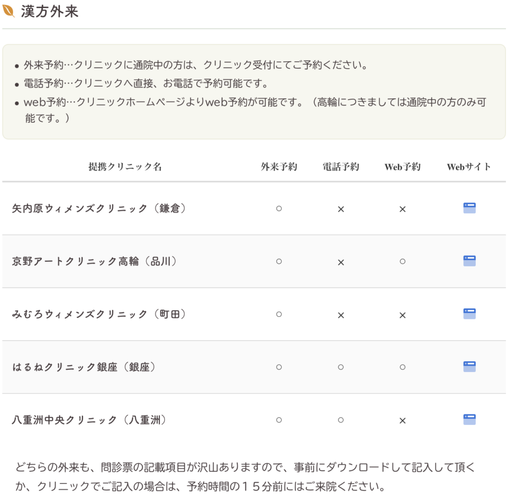Click the leaf icon beside 漢方外来
Image resolution: width=509 pixels, height=495 pixels.
(8, 11)
